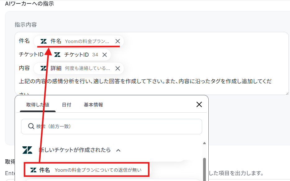Viewport: 290px width, 181px height.
Task: Collapse 新しいチケットが作成されたら section chevron
Action: (x=118, y=150)
